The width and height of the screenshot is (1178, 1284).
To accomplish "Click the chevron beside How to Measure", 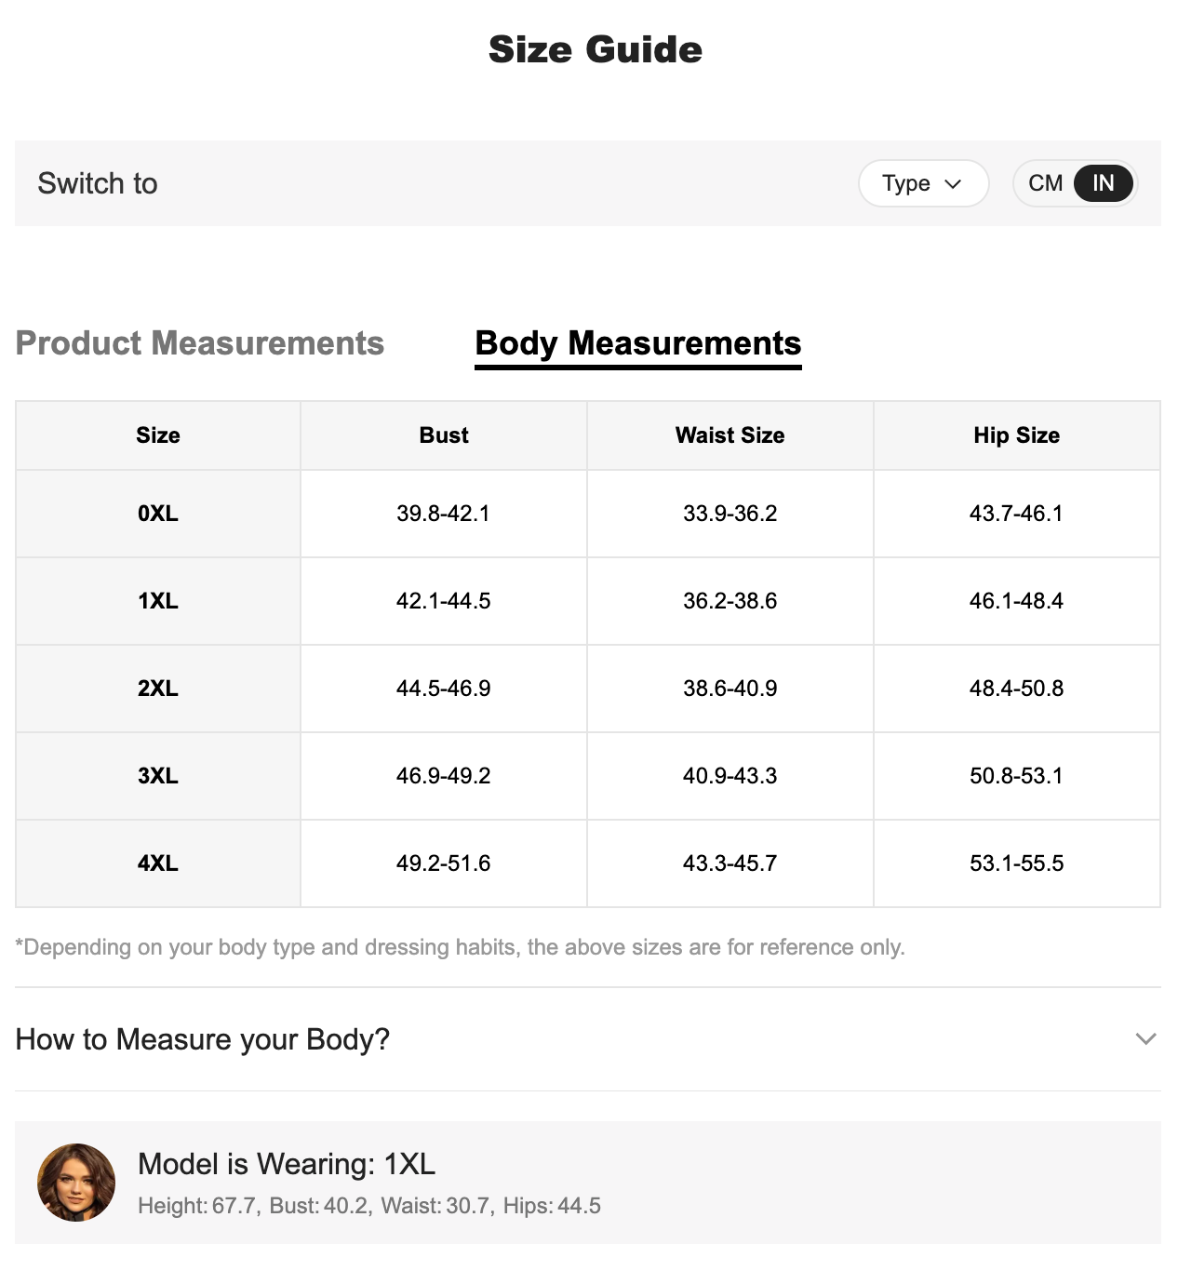I will [x=1146, y=1039].
